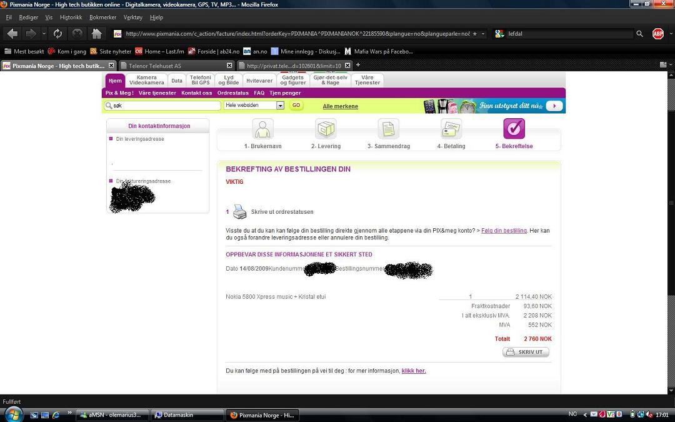The image size is (675, 422).
Task: Open the URL bar history dropdown arrow
Action: (x=483, y=34)
